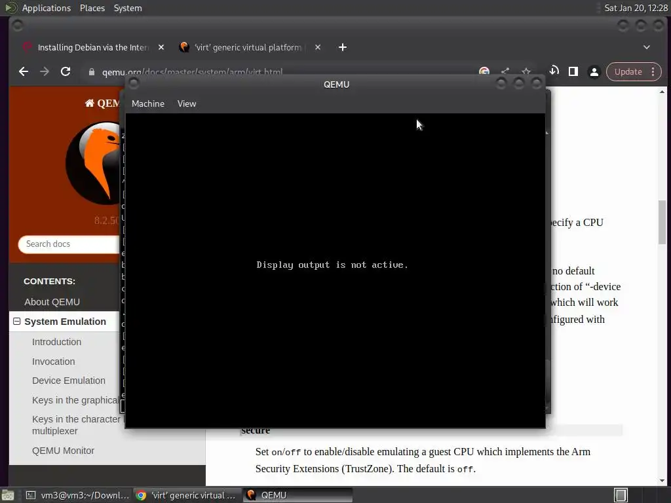
Task: Click the Search docs field
Action: [x=68, y=244]
